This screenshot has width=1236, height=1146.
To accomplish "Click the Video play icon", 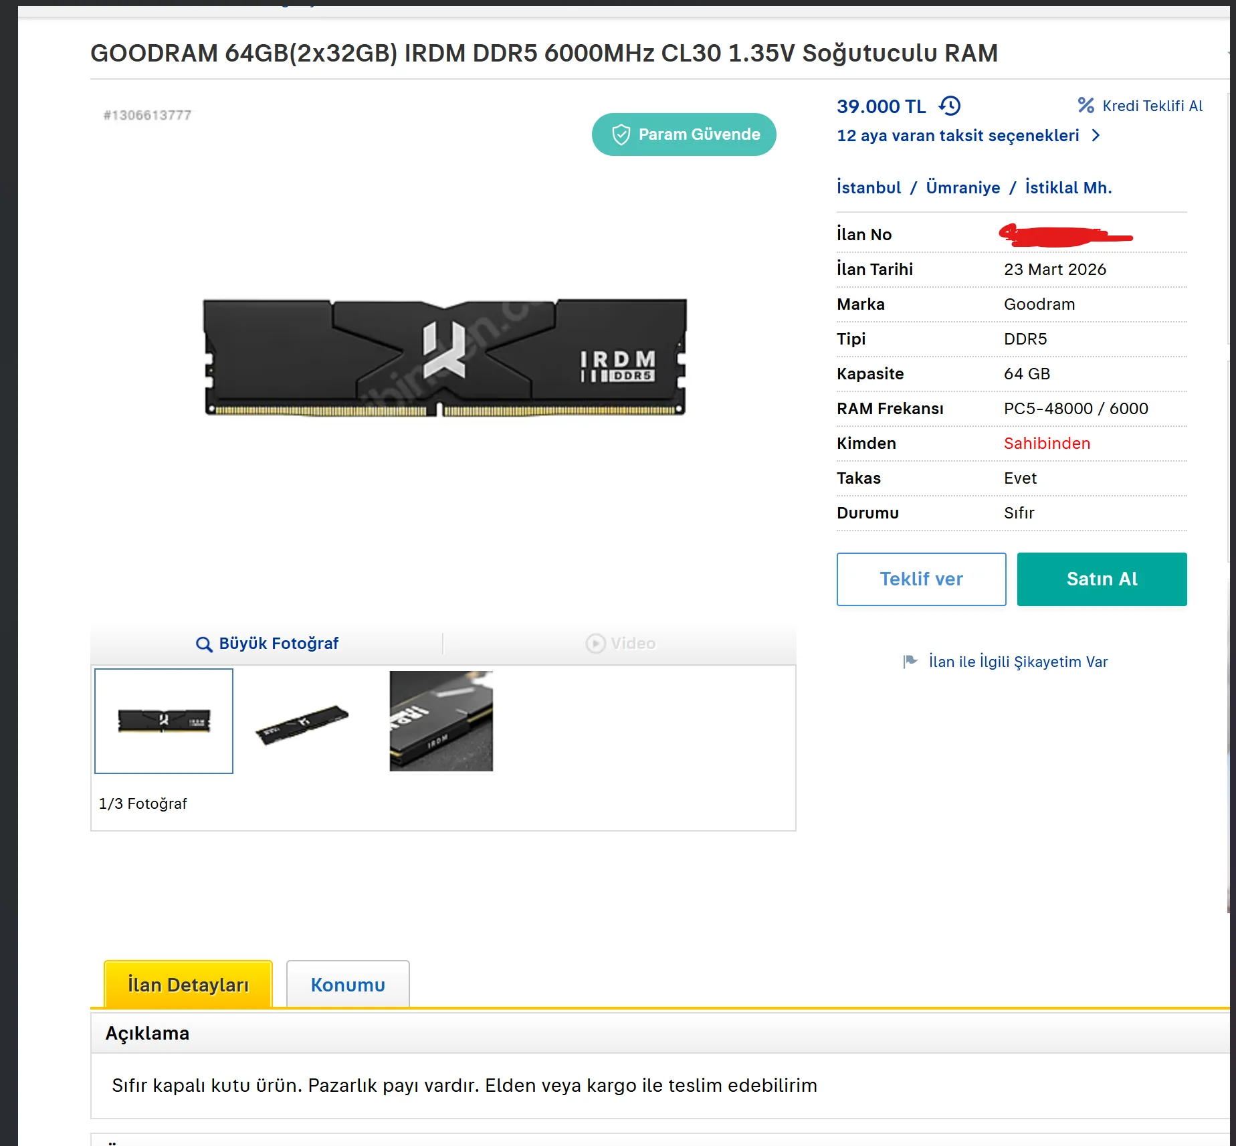I will tap(595, 644).
